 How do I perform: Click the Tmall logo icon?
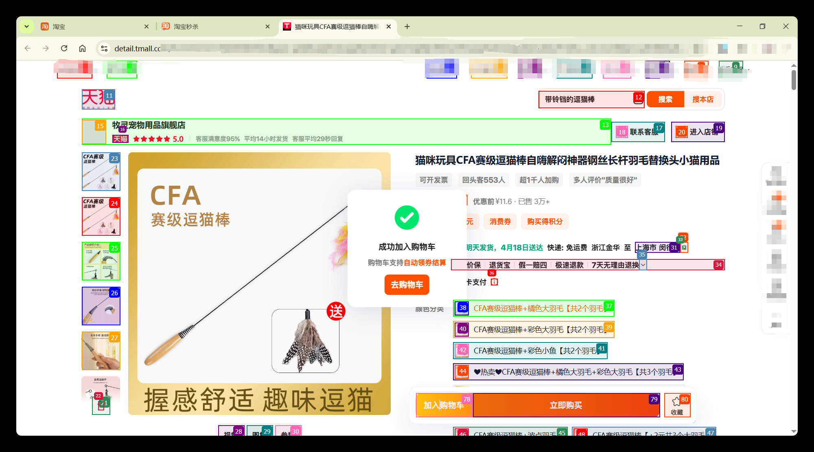98,99
